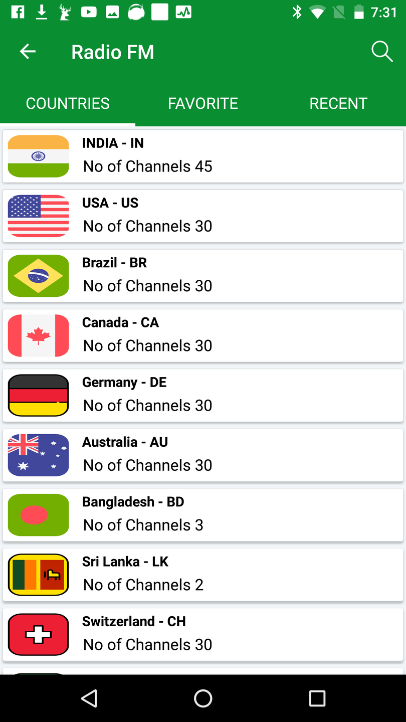Image resolution: width=406 pixels, height=722 pixels.
Task: Select the Bangladesh flag icon
Action: pyautogui.click(x=39, y=514)
